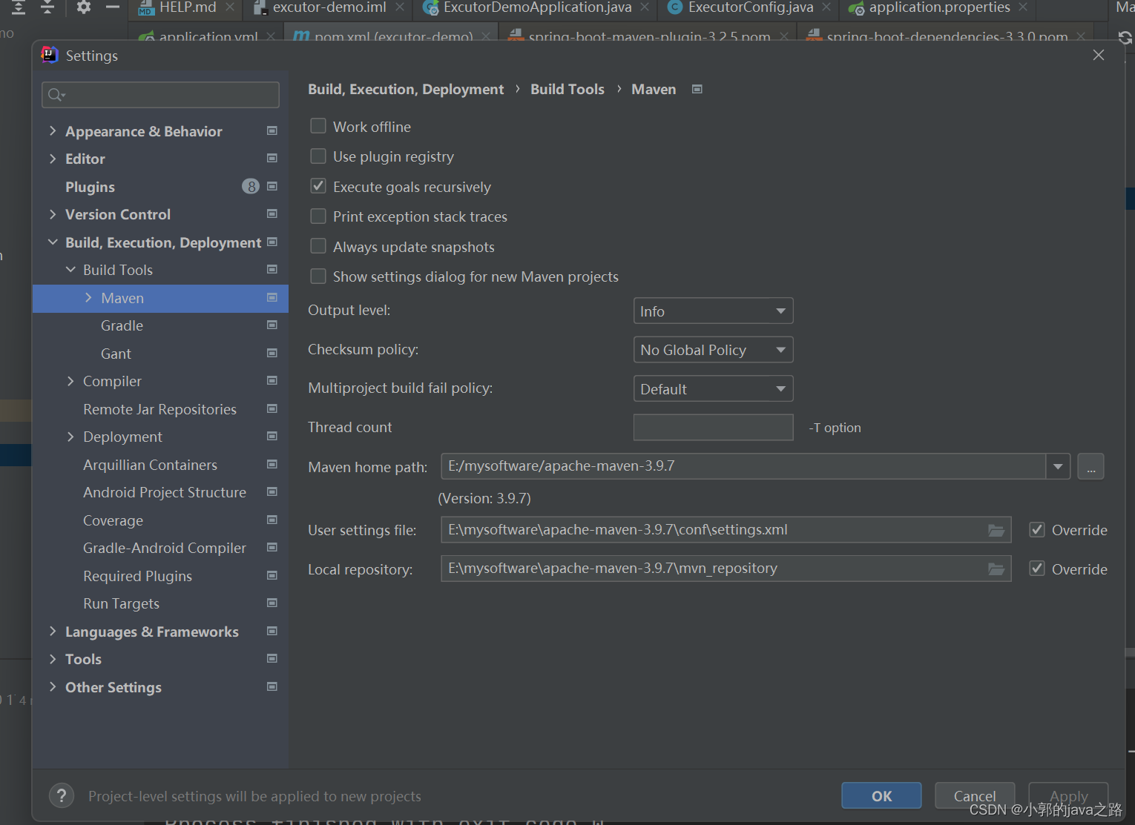Switch to the excutor-demo.iml tab
This screenshot has height=825, width=1135.
(328, 8)
